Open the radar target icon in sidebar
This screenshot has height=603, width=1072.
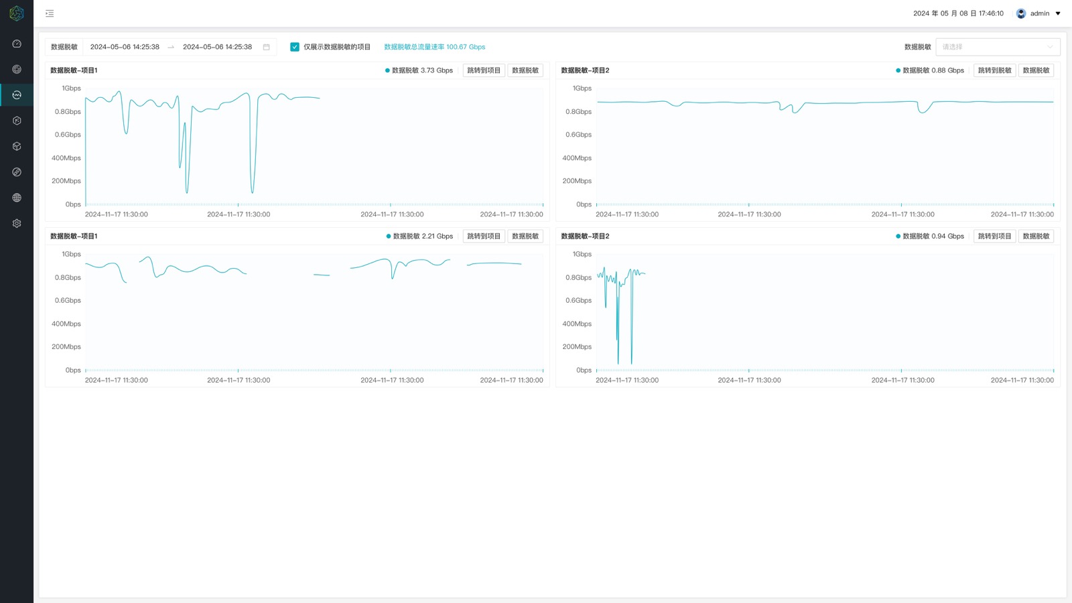[17, 69]
